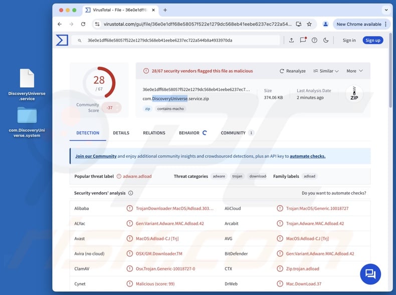This screenshot has height=295, width=396.
Task: Expand the tab search chevron
Action: click(386, 10)
